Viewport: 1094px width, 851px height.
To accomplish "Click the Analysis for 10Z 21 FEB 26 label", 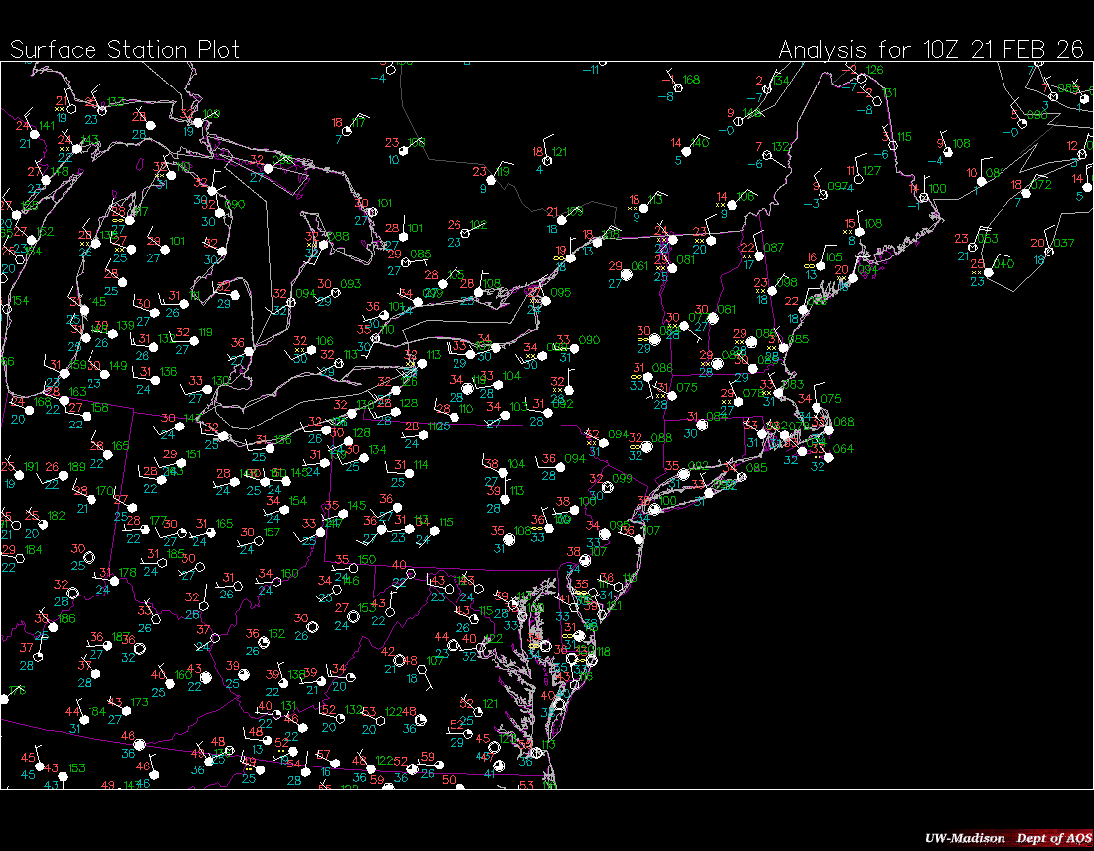I will tap(930, 50).
